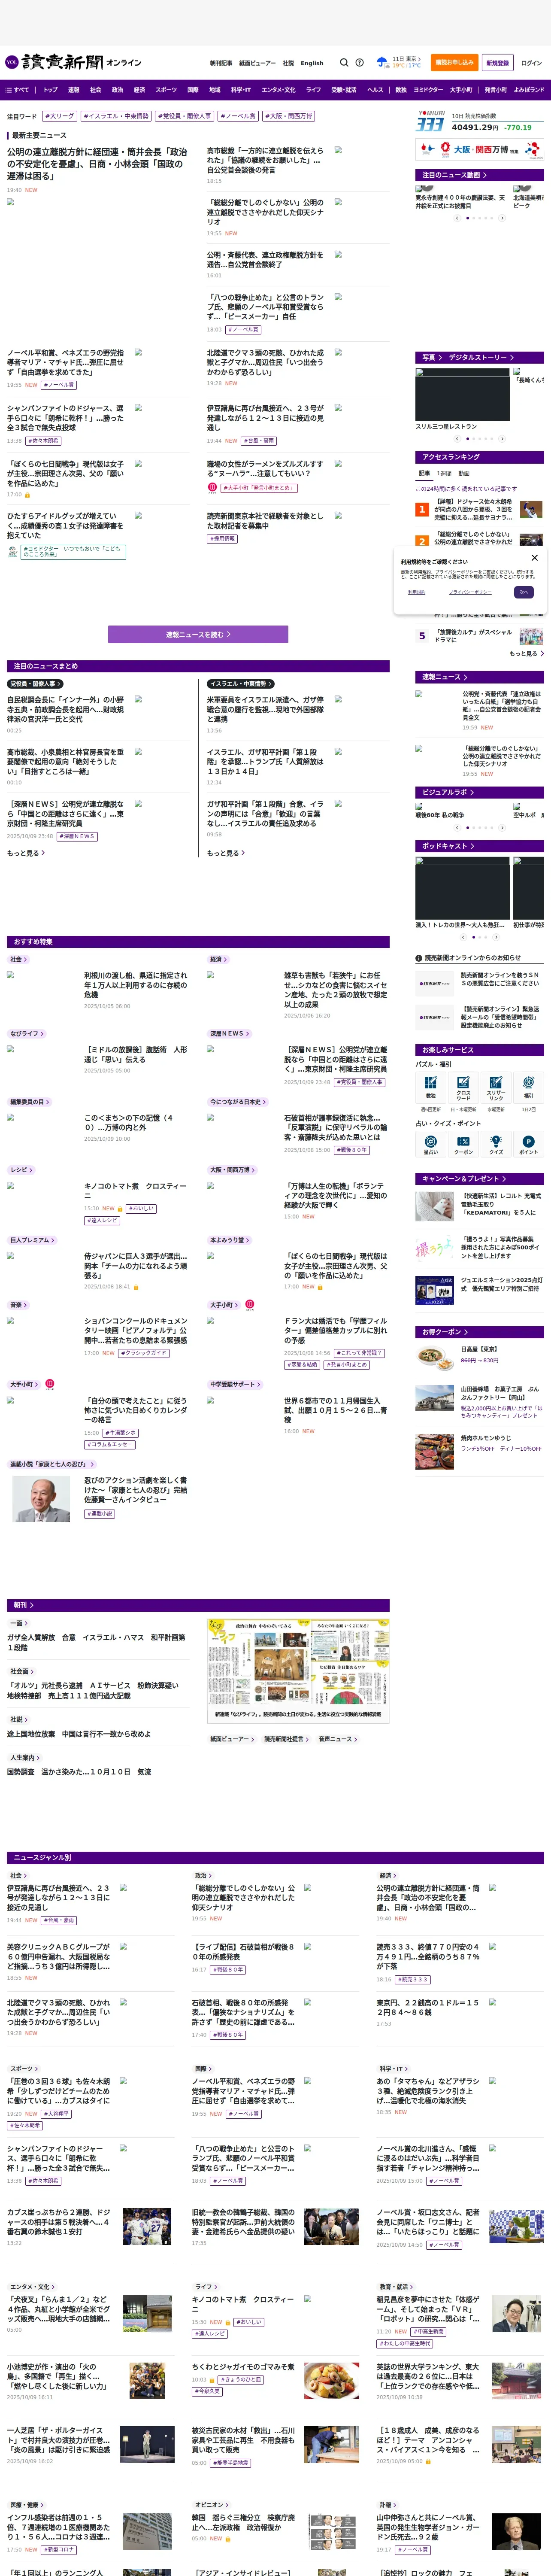Screen dimensions: 551x2576
Task: Click the #大リーグ tag
Action: [60, 116]
